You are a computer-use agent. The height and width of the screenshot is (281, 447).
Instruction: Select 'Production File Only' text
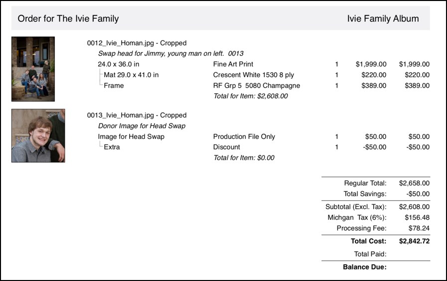click(244, 137)
